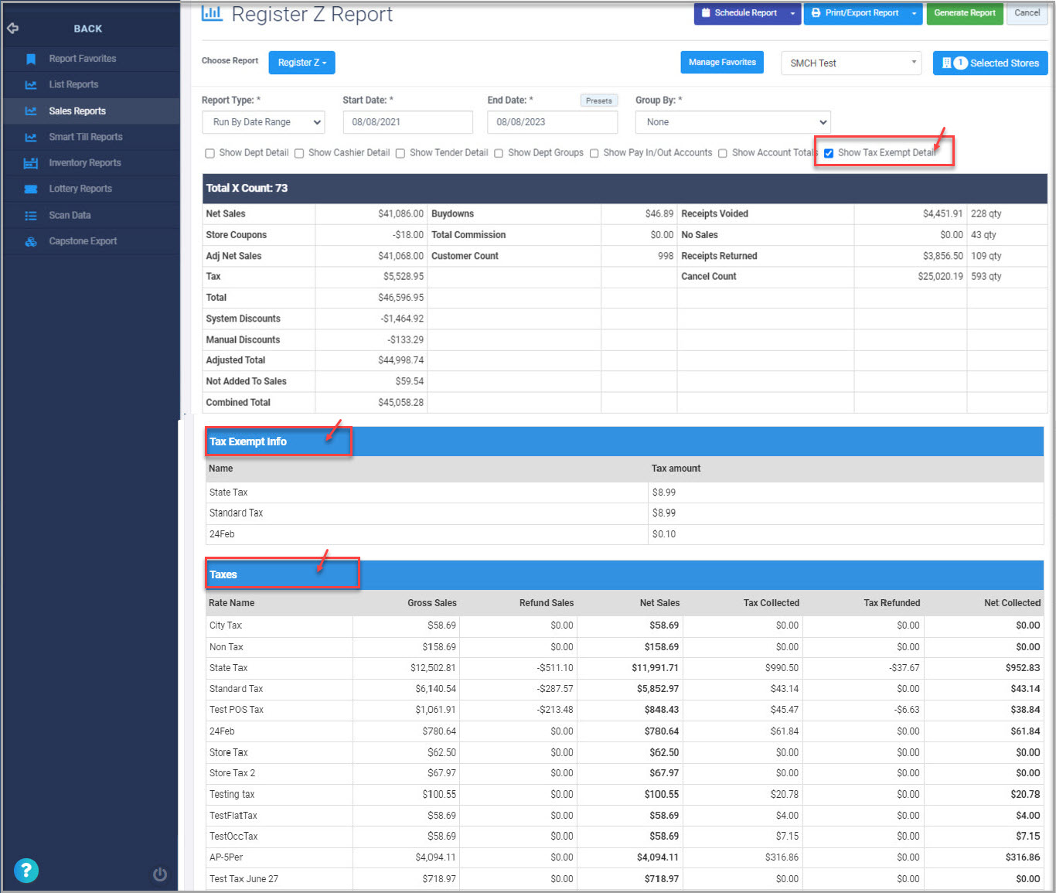
Task: Expand the Schedule Report dropdown arrow
Action: 792,13
